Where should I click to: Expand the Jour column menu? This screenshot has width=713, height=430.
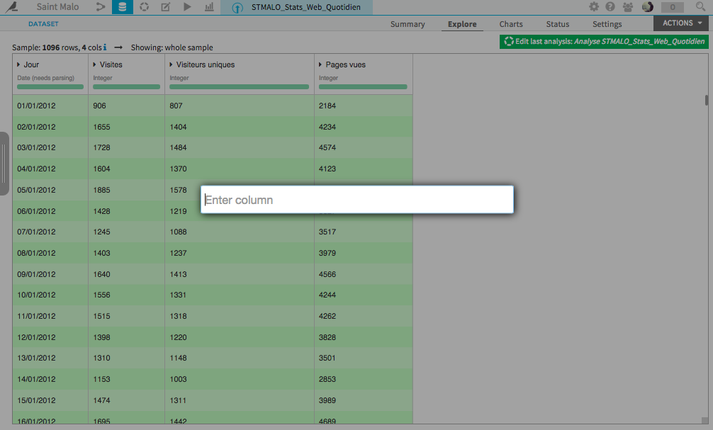[x=18, y=64]
